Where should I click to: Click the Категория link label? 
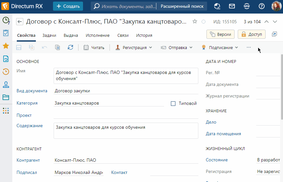click(27, 103)
